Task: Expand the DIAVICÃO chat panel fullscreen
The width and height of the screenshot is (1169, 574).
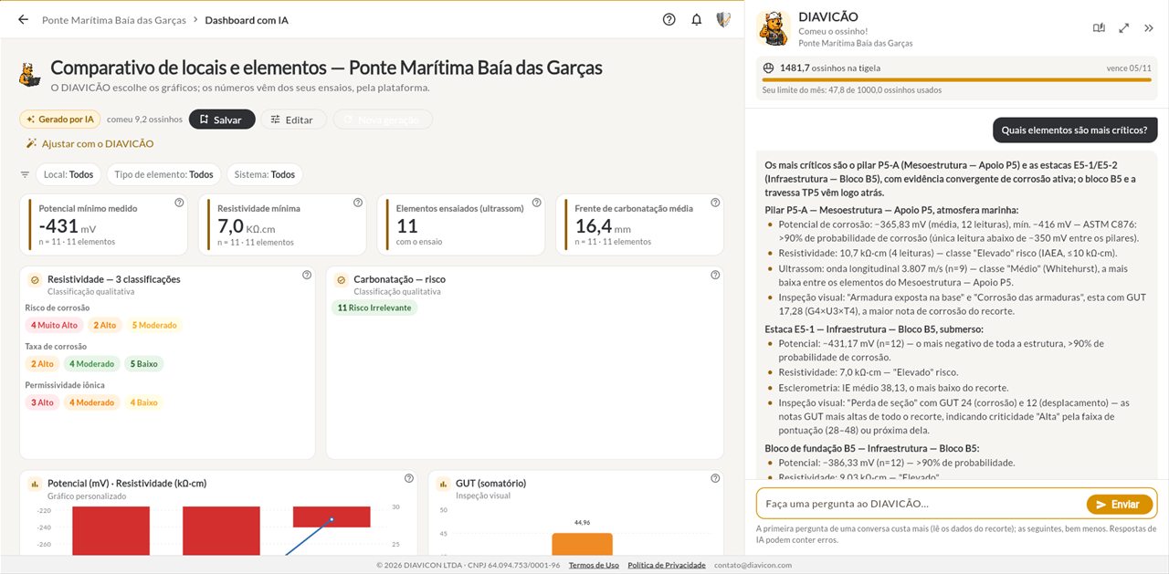Action: pyautogui.click(x=1123, y=28)
